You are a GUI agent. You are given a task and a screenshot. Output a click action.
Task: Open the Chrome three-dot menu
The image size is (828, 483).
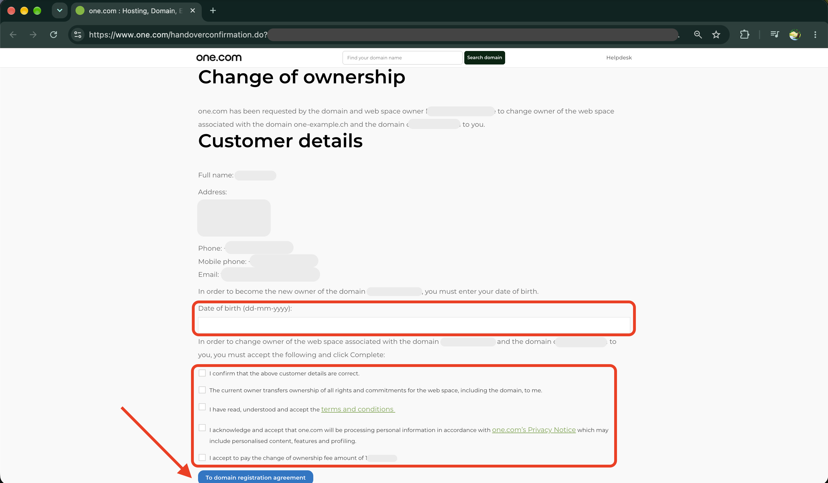pyautogui.click(x=815, y=34)
